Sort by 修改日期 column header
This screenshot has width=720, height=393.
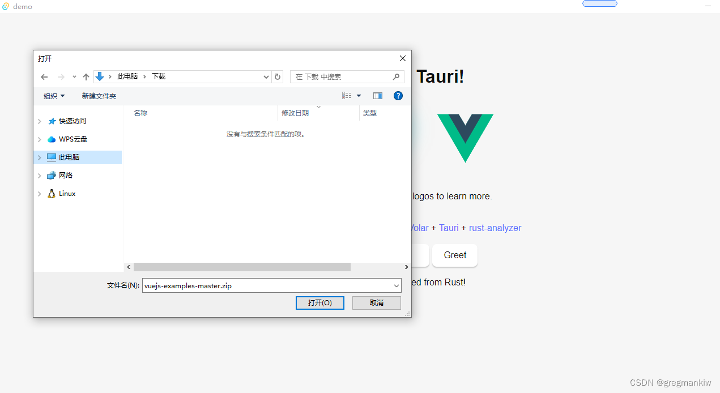pyautogui.click(x=295, y=113)
